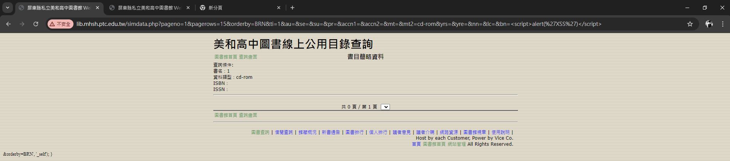Open the 圖書排行 footer link
730x161 pixels.
tap(355, 132)
